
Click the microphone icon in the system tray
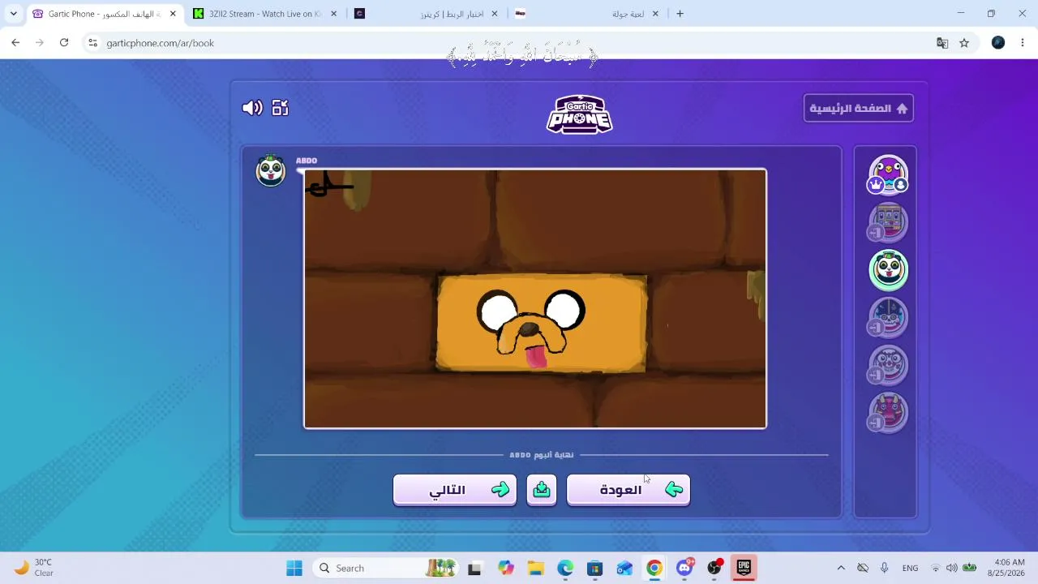click(x=884, y=569)
